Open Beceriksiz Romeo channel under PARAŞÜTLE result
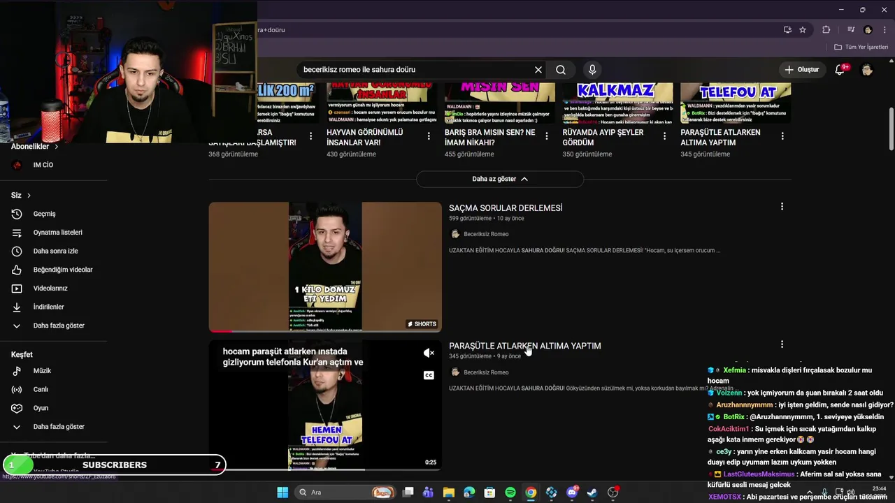This screenshot has height=503, width=895. 486,372
